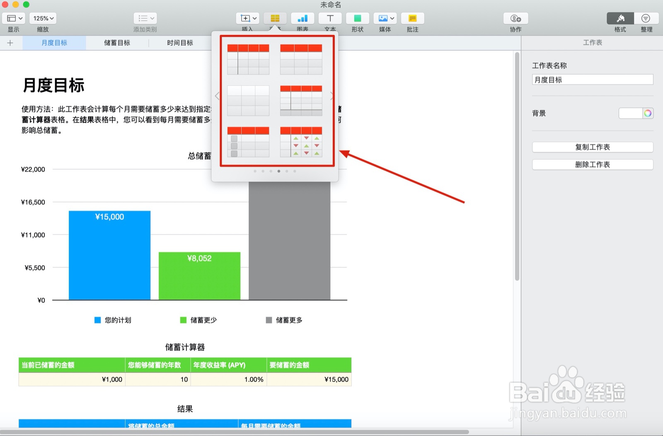Viewport: 663px width, 436px height.
Task: Switch to the 时间目标 sheet tab
Action: tap(180, 43)
